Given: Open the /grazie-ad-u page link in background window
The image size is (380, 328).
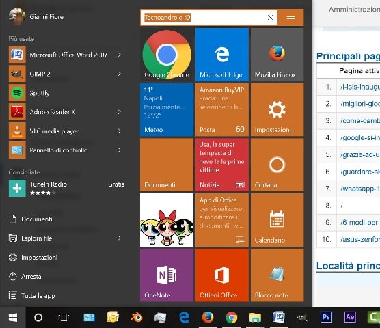Looking at the screenshot, I should click(360, 154).
